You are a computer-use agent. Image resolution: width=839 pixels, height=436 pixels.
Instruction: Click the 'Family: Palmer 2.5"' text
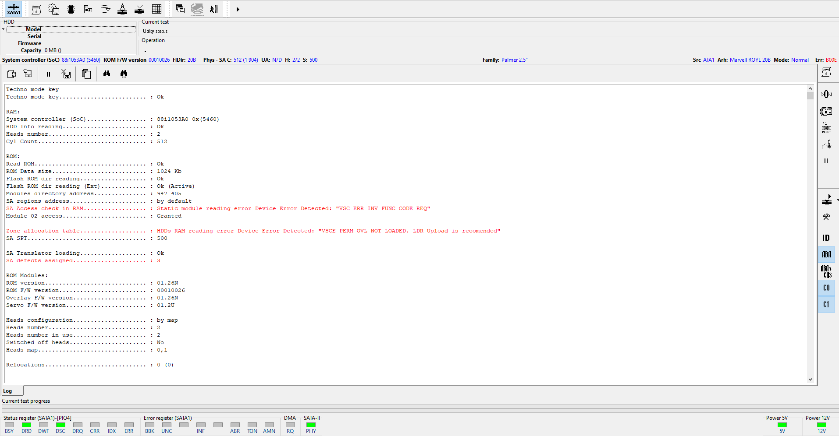coord(505,60)
